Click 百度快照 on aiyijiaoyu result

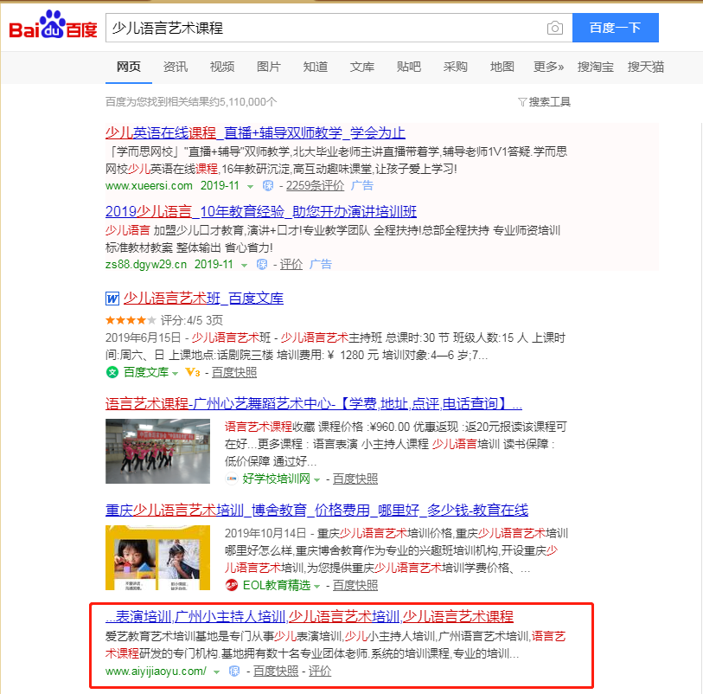point(276,672)
